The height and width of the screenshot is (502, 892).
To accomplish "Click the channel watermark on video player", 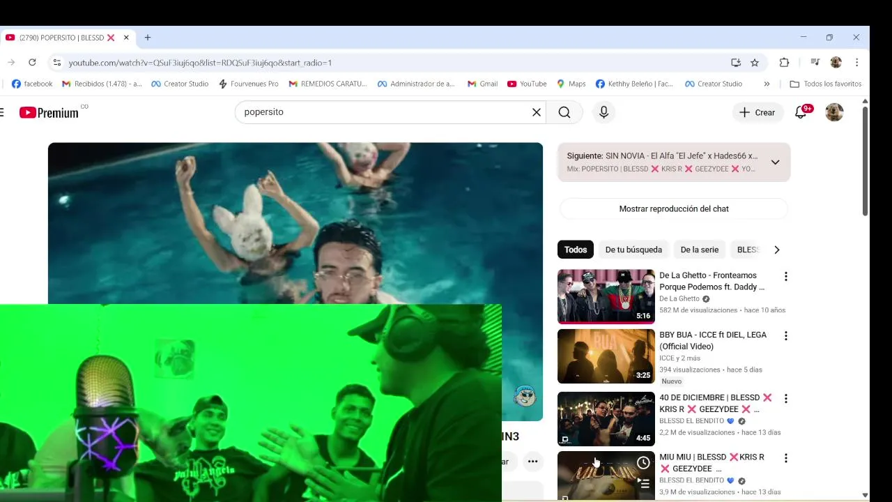I will [x=525, y=397].
